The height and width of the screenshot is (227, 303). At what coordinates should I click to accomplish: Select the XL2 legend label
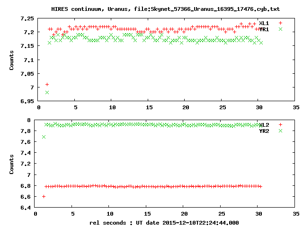point(264,125)
